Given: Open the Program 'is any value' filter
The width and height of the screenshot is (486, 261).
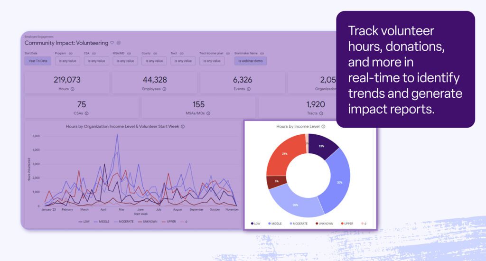Looking at the screenshot, I should tap(67, 61).
